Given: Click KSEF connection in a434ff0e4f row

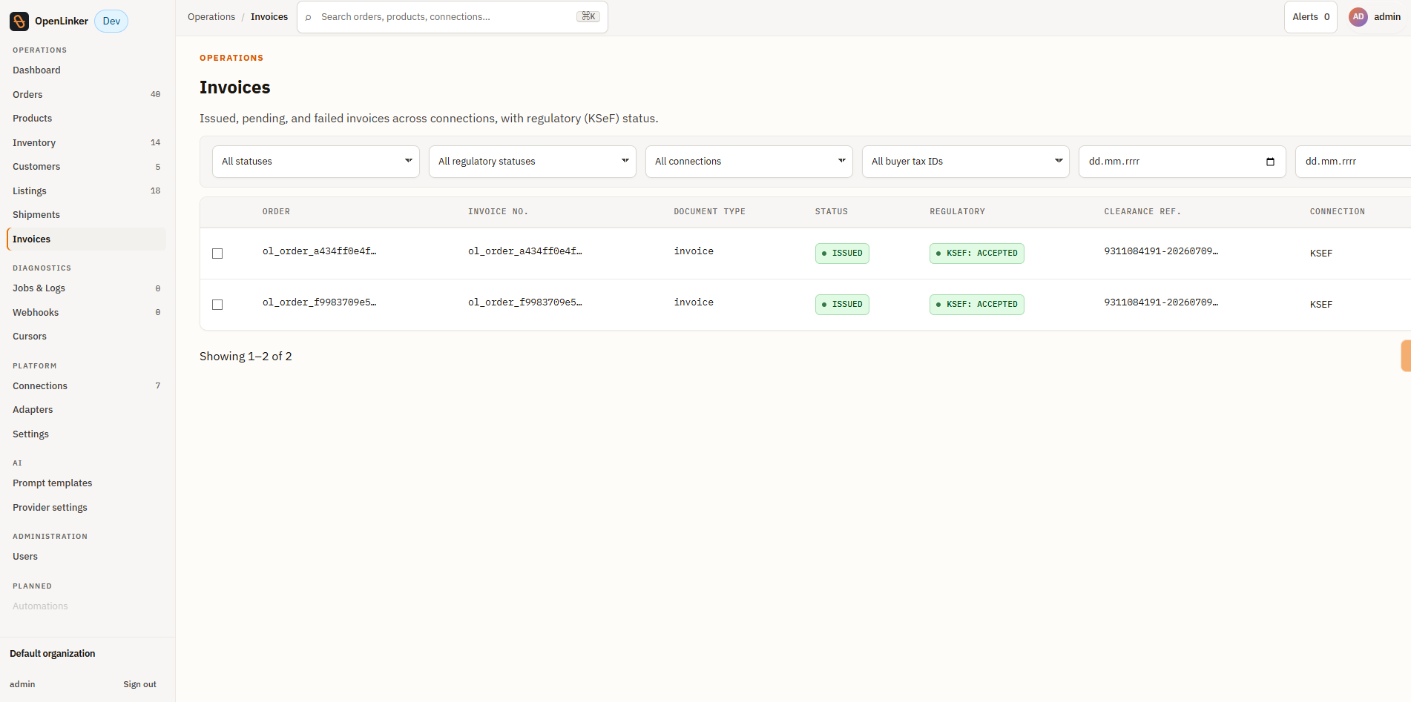Looking at the screenshot, I should 1320,254.
